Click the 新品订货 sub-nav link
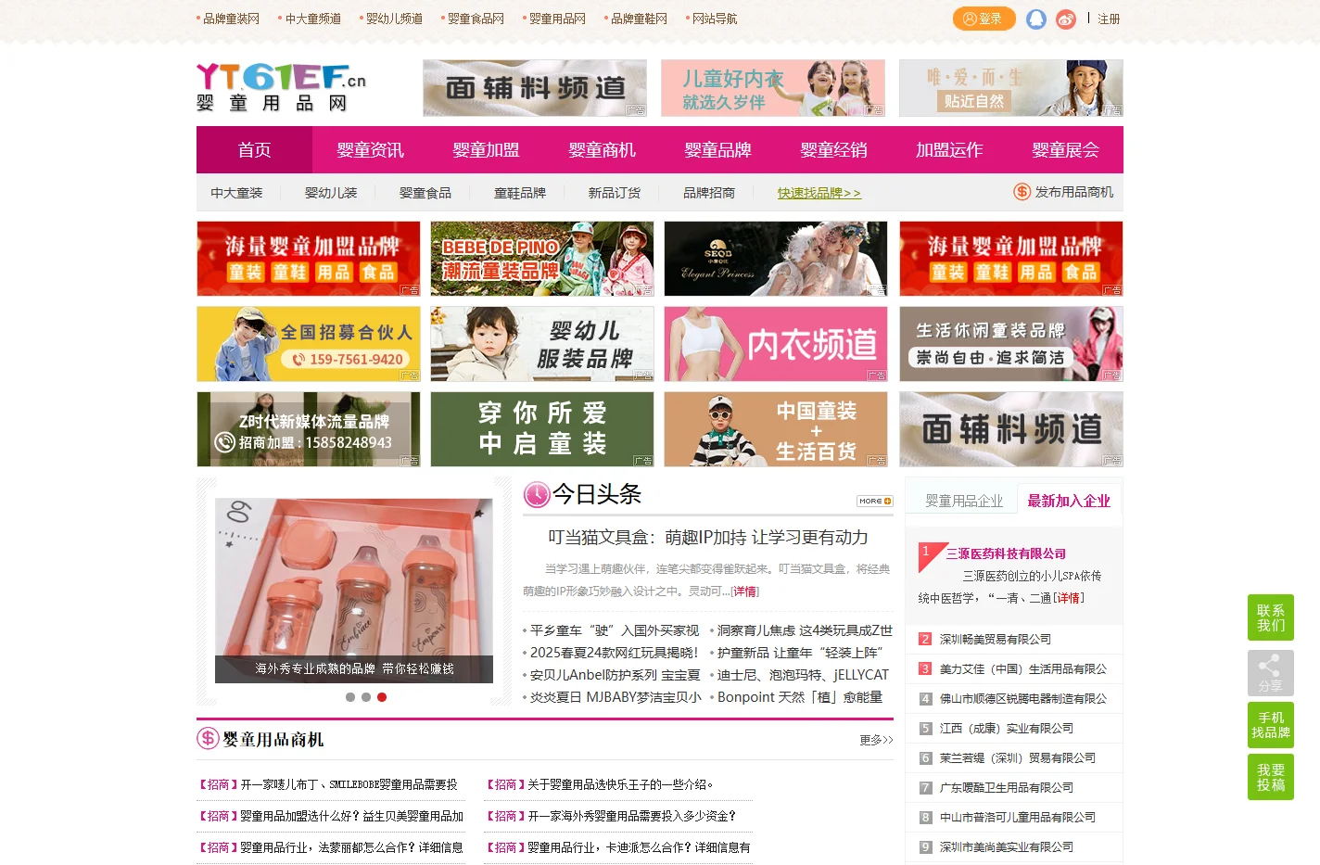The width and height of the screenshot is (1320, 865). [615, 193]
